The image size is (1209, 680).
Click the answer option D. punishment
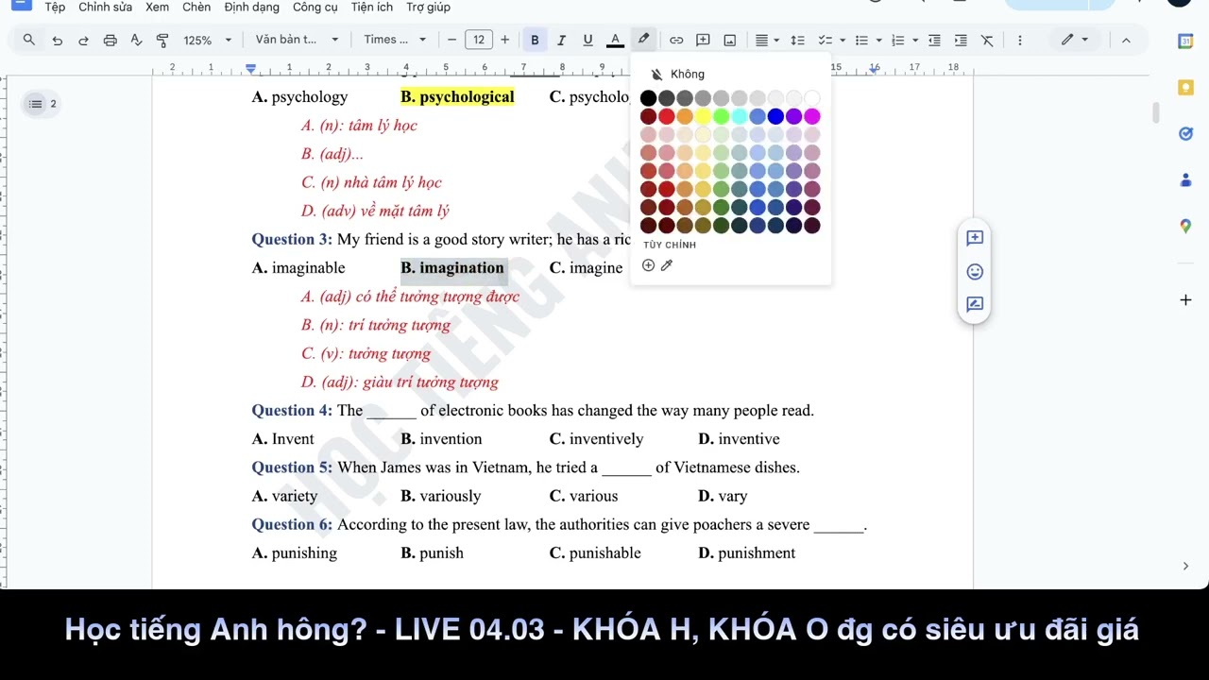(746, 553)
